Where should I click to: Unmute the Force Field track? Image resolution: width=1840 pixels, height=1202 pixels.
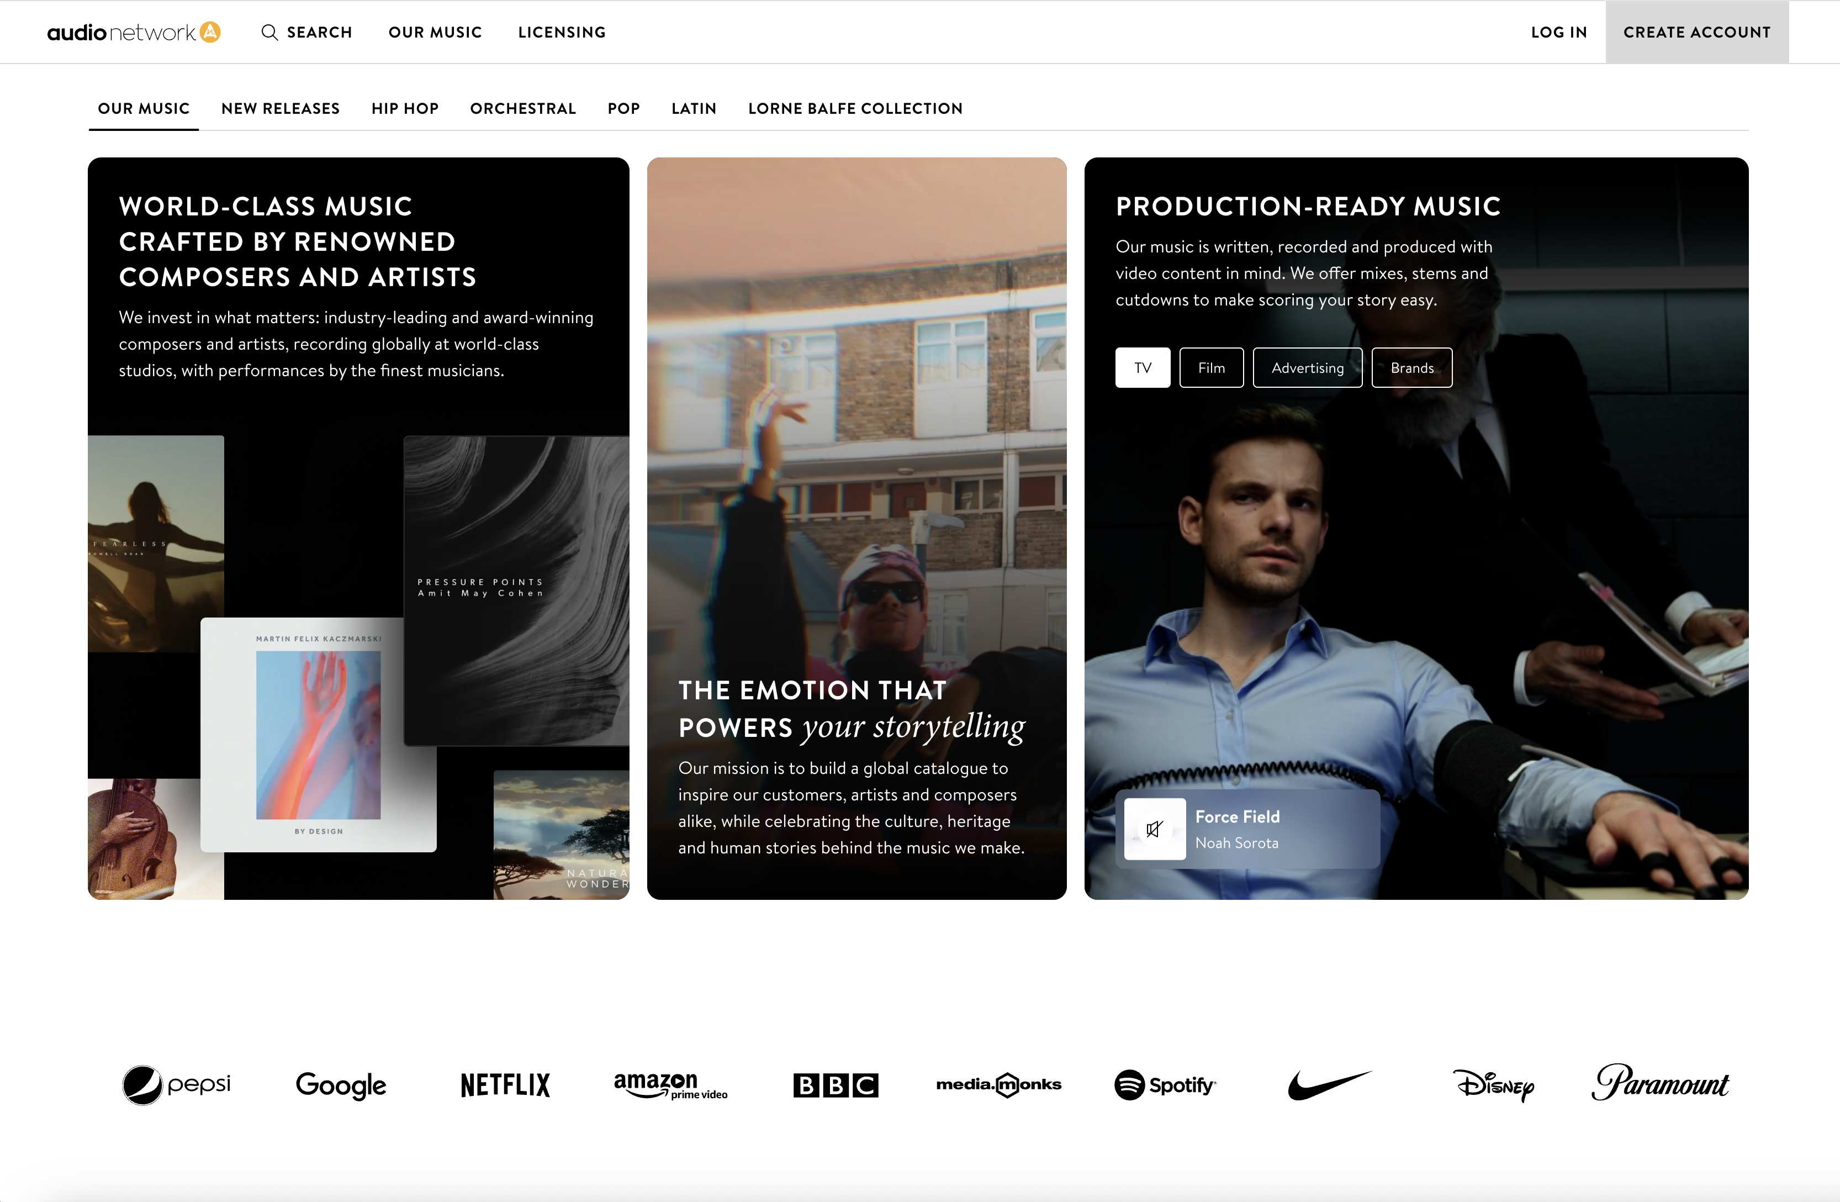[1154, 829]
